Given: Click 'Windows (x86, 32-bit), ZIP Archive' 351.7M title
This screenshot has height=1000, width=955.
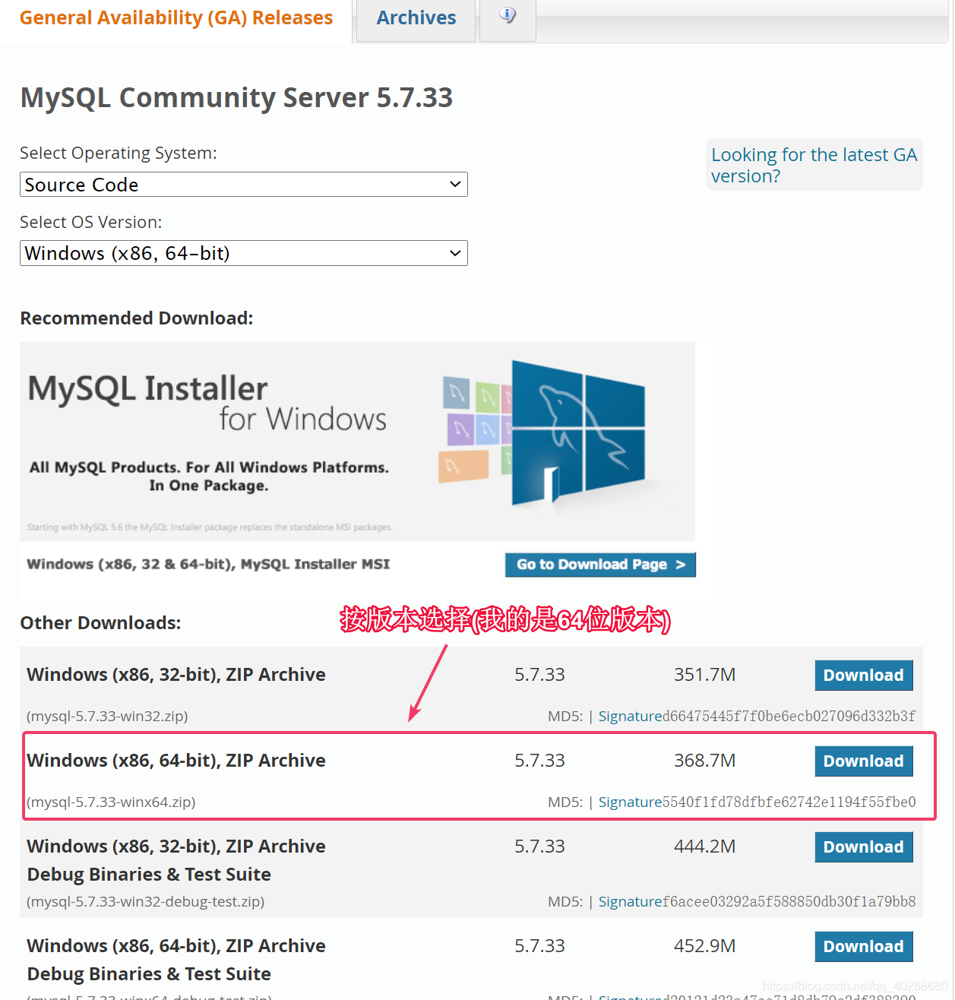Looking at the screenshot, I should pyautogui.click(x=176, y=675).
